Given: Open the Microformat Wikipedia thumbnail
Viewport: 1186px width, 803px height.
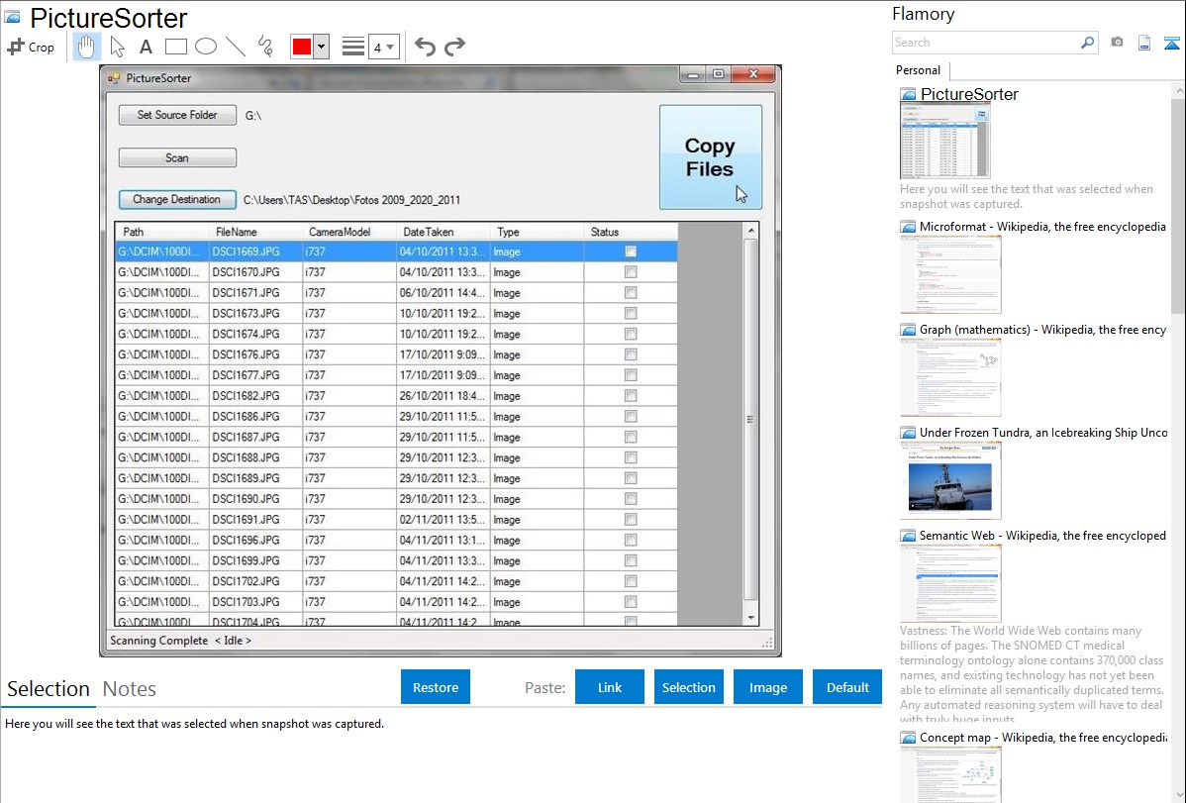Looking at the screenshot, I should [950, 274].
